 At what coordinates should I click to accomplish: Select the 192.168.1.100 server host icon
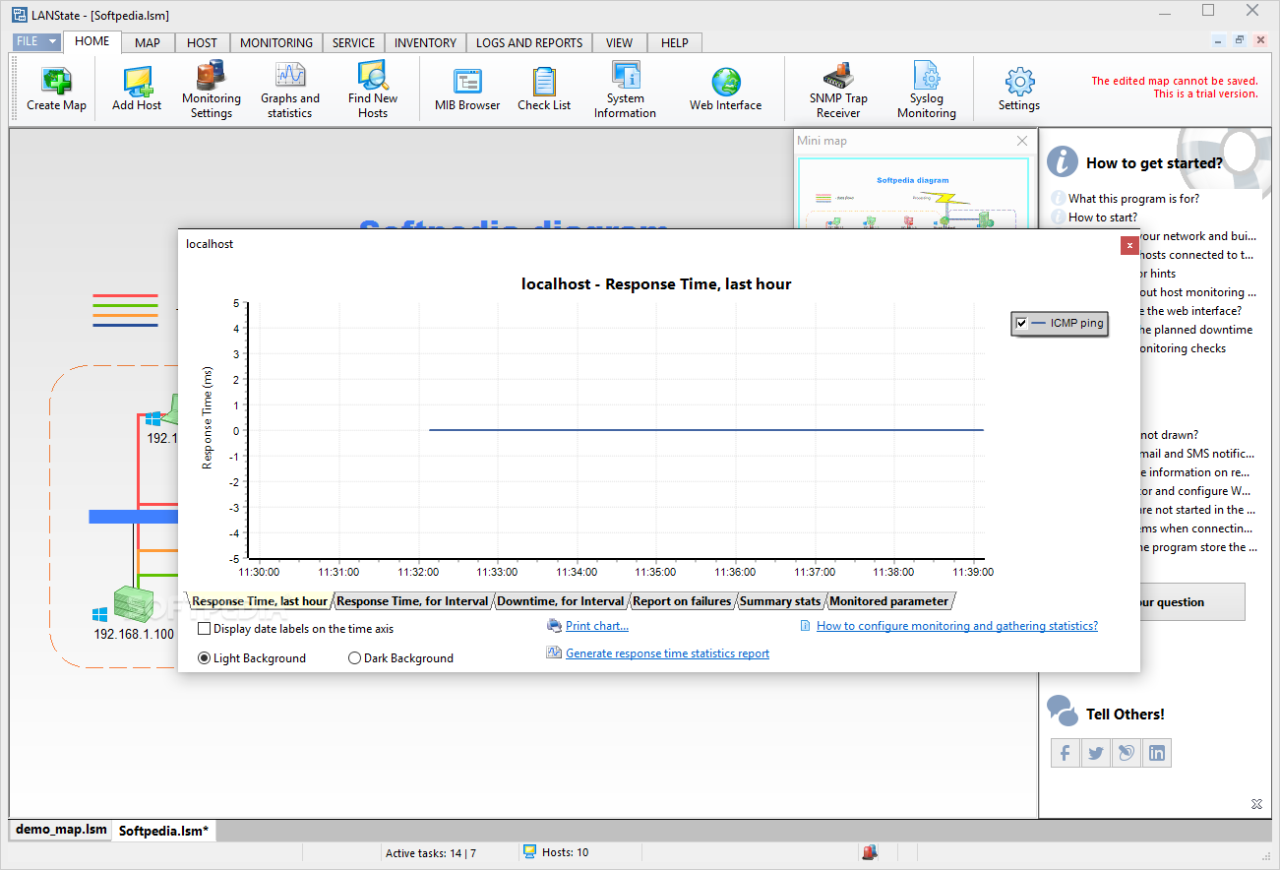click(x=133, y=602)
